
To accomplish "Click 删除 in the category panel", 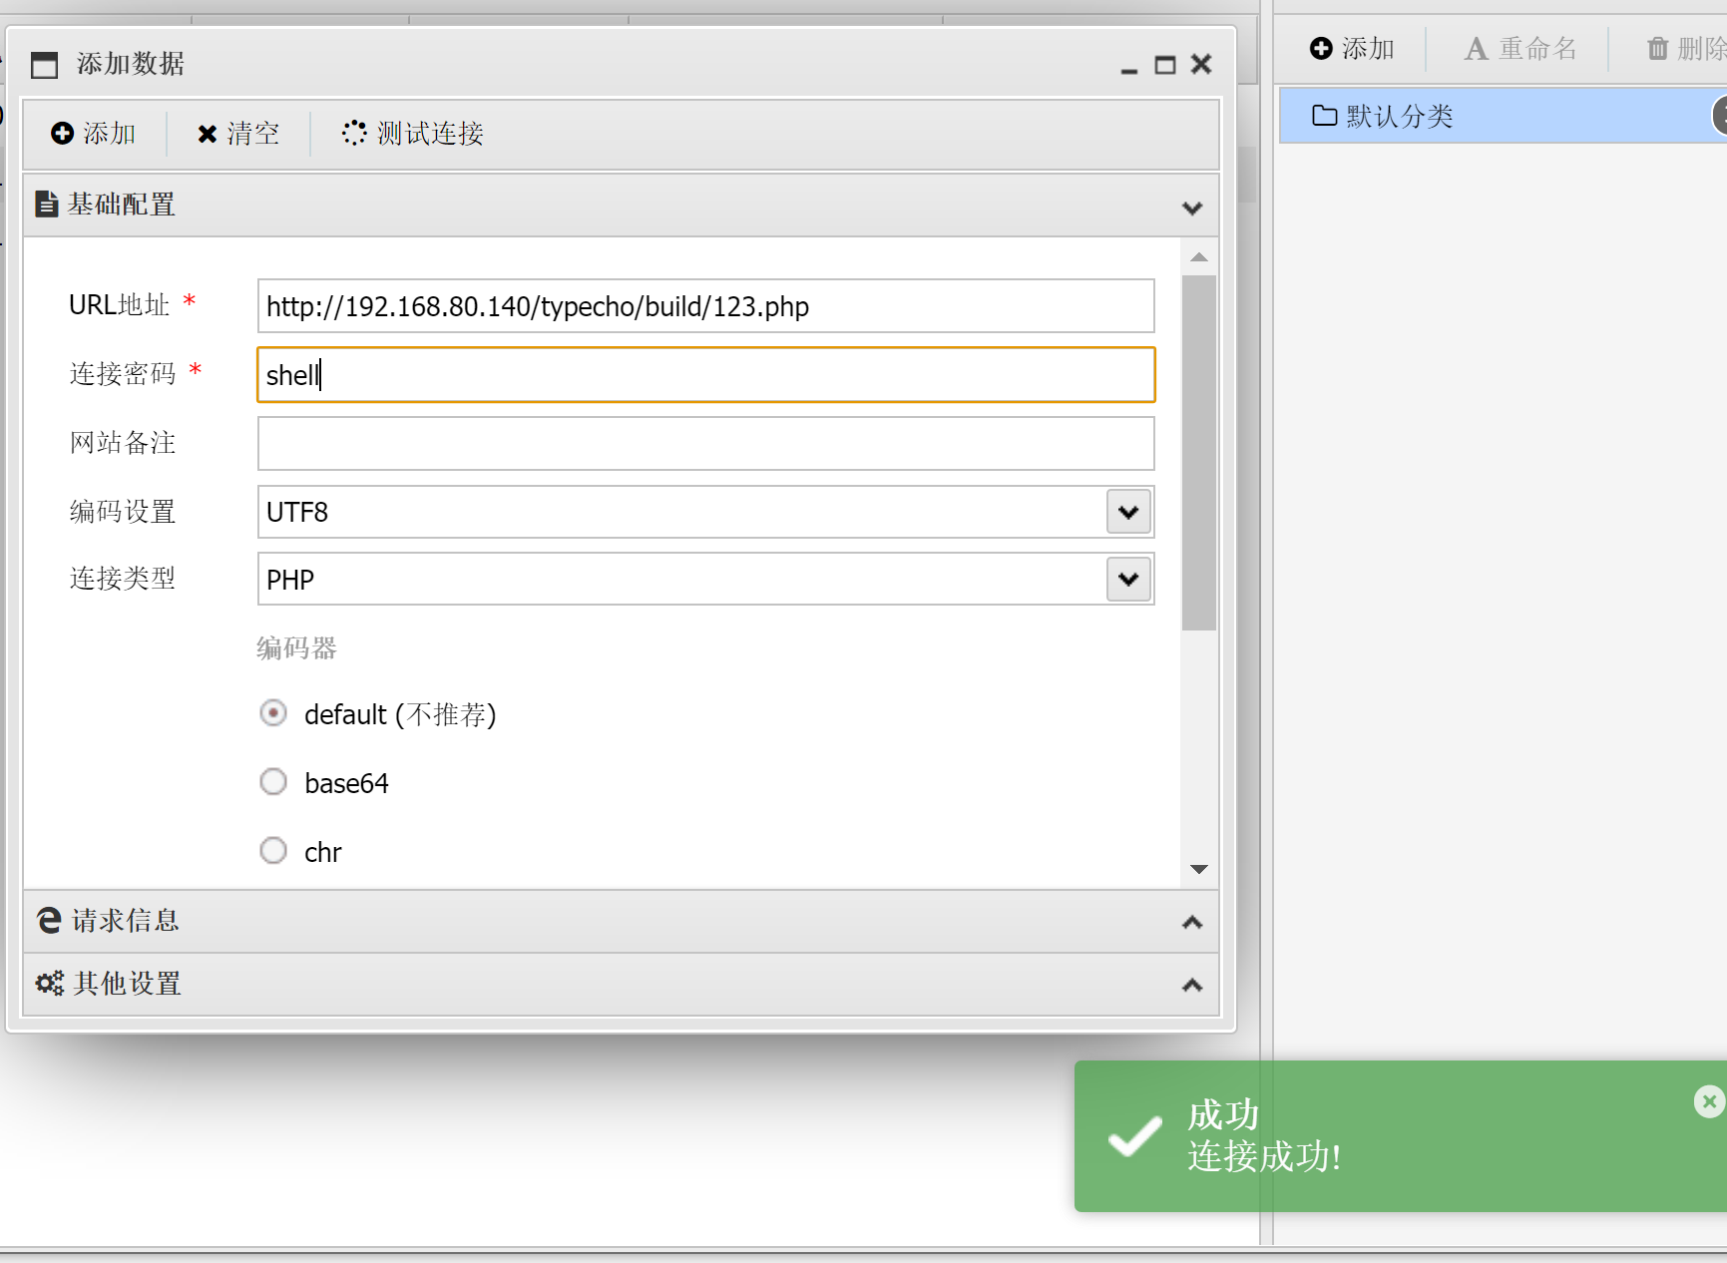I will click(1687, 49).
